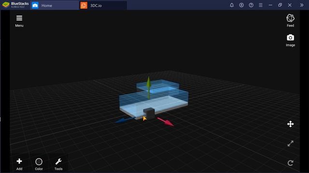This screenshot has height=173, width=309.
Task: Click the blue axis arrow of gizmo
Action: pos(125,120)
